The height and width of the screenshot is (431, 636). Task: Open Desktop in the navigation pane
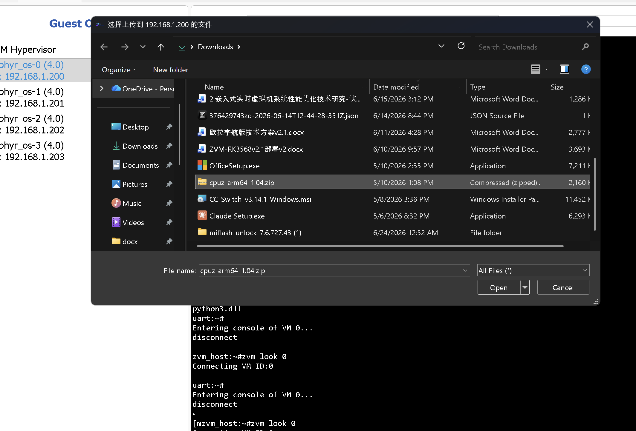[135, 127]
